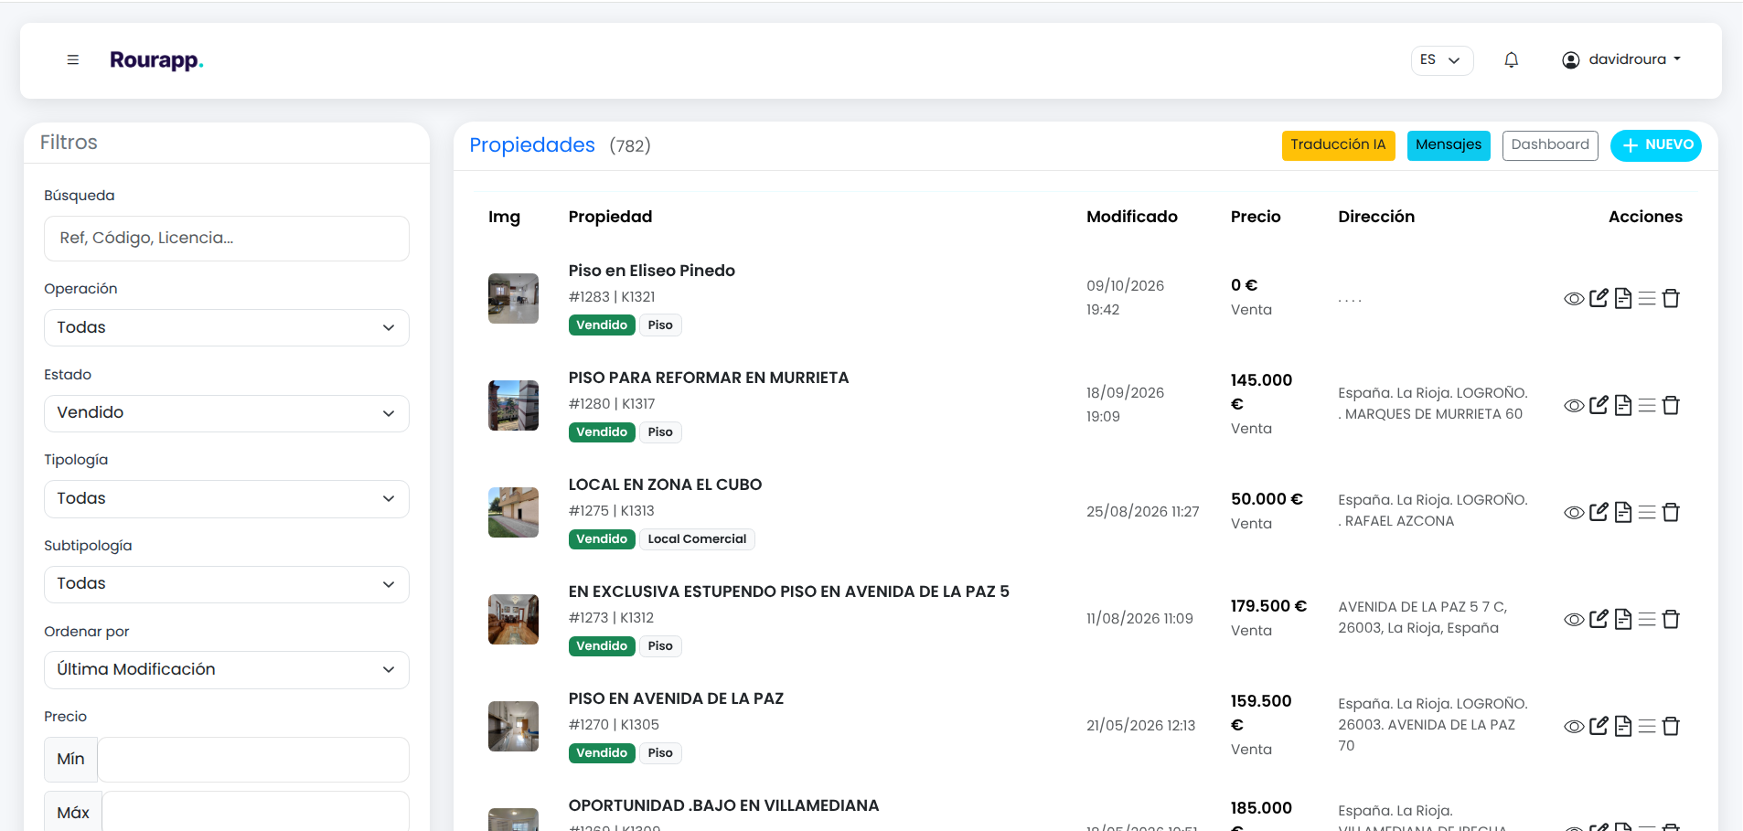Focus the Máx price field
The width and height of the screenshot is (1743, 831).
[255, 813]
